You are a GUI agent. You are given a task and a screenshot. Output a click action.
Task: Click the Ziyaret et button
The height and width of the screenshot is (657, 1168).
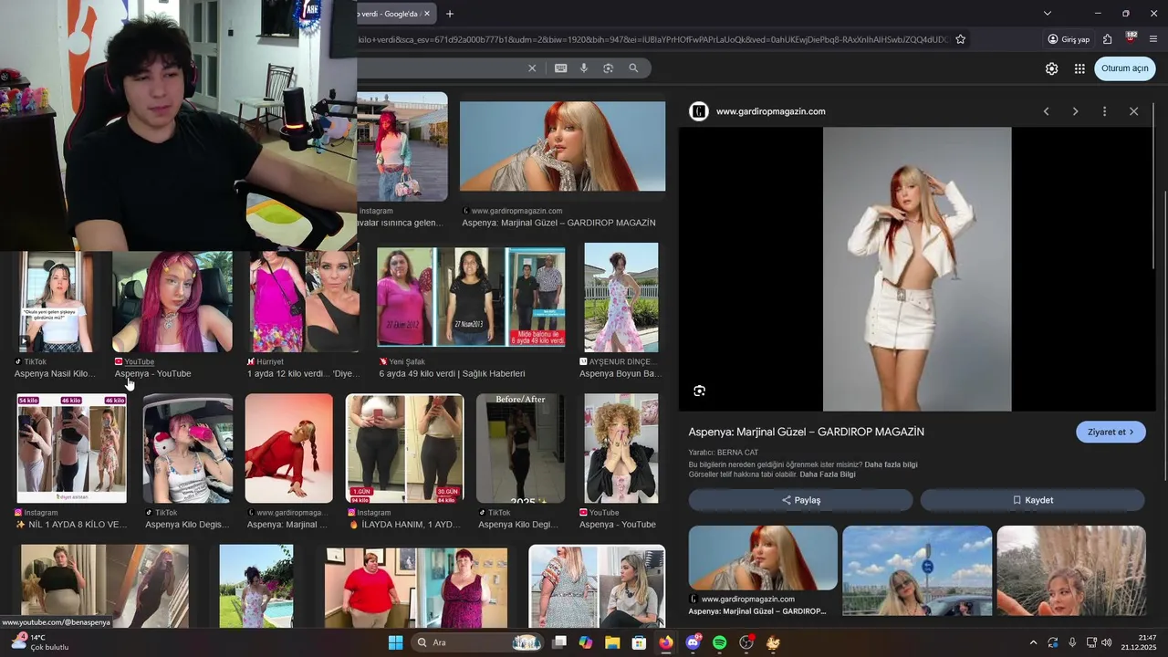pyautogui.click(x=1111, y=433)
